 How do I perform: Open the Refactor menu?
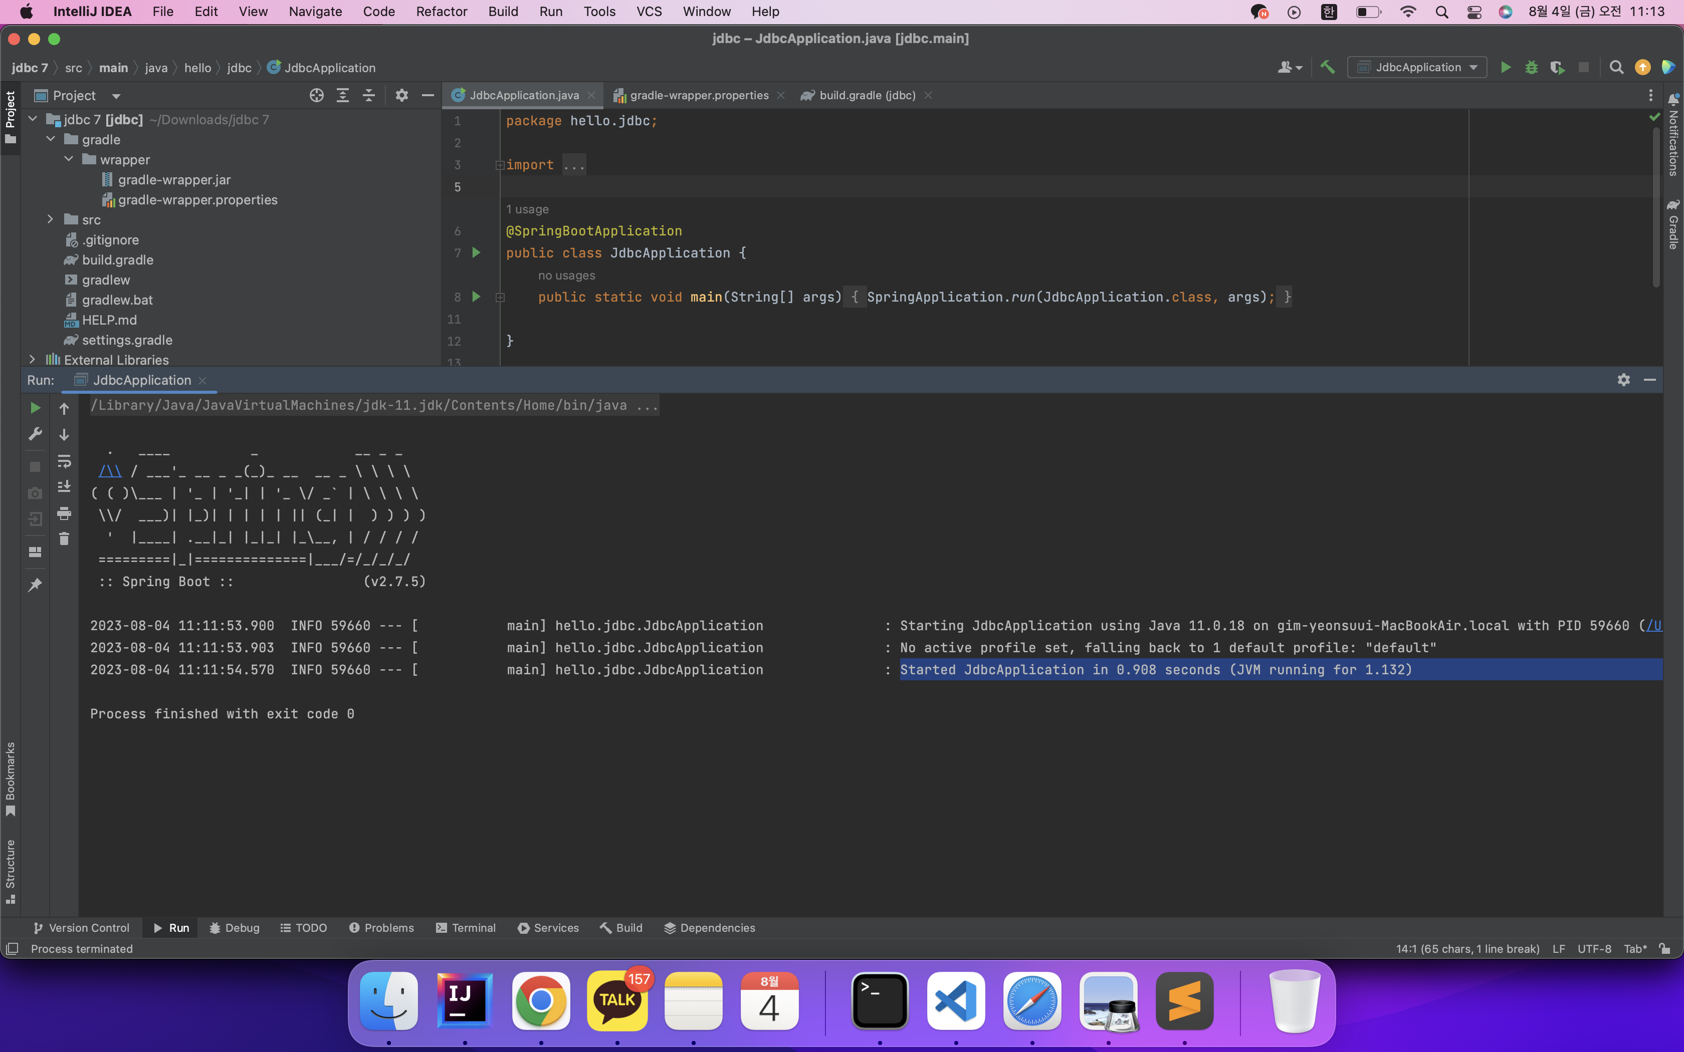point(441,12)
